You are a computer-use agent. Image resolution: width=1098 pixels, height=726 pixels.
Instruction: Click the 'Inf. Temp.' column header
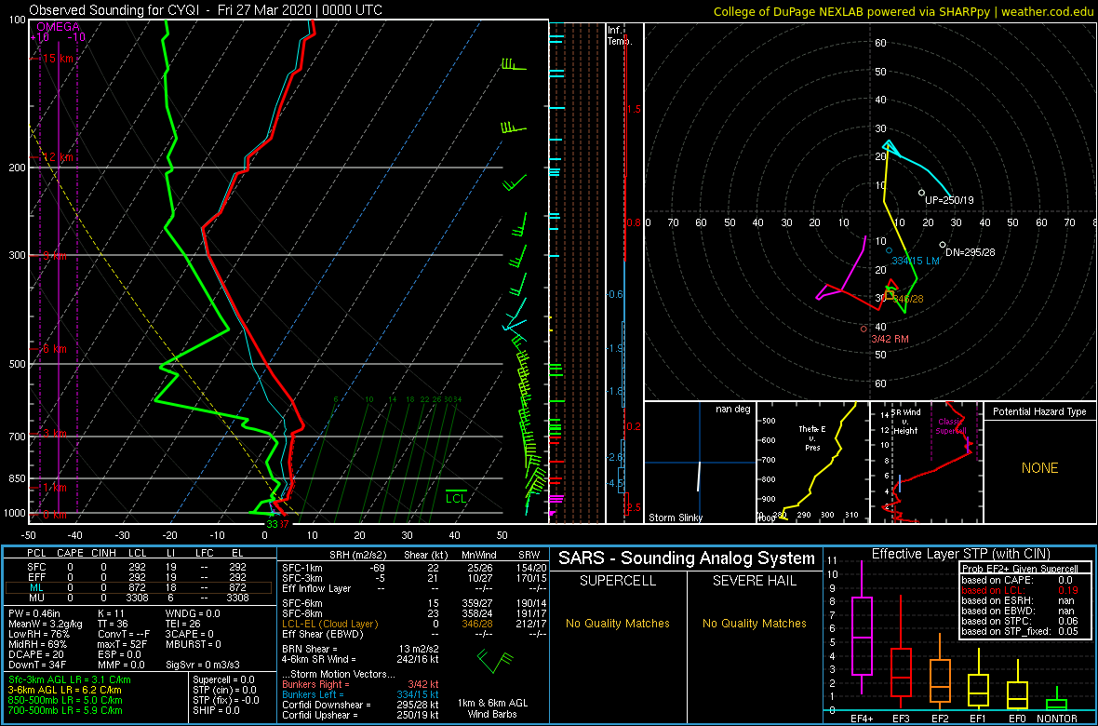(619, 35)
